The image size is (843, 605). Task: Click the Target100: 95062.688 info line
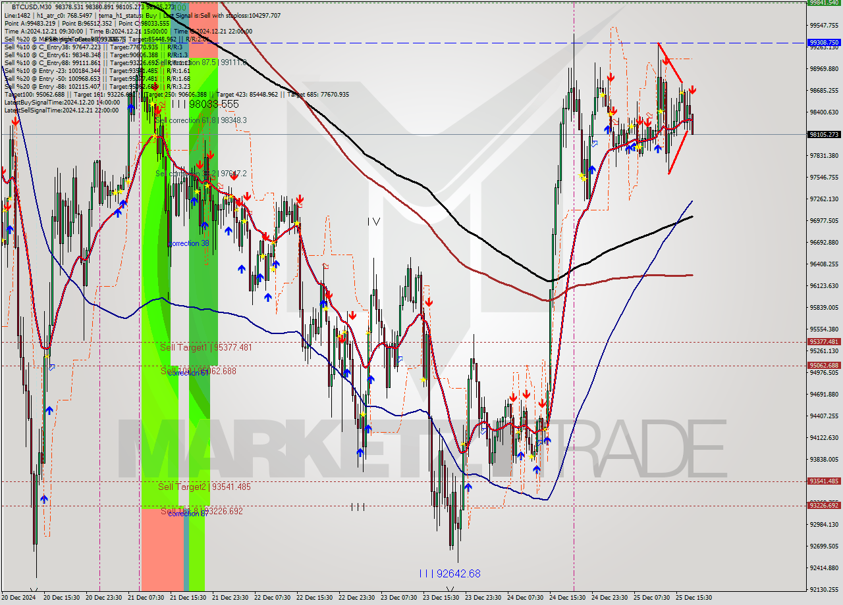click(x=177, y=94)
